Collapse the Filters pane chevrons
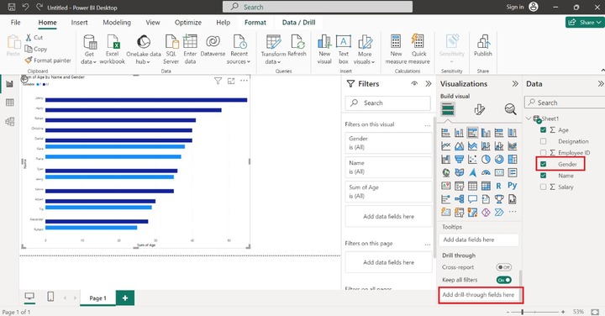Screen dimensions: 605x316 point(429,84)
